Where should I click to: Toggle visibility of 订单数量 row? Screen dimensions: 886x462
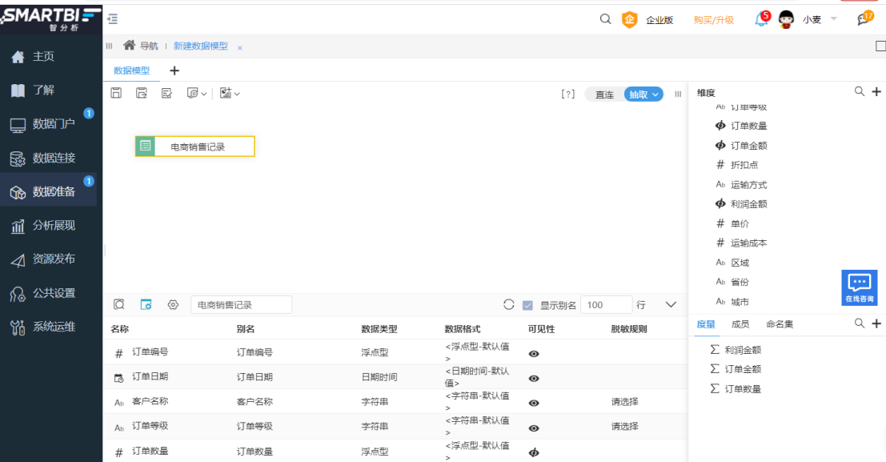click(533, 452)
